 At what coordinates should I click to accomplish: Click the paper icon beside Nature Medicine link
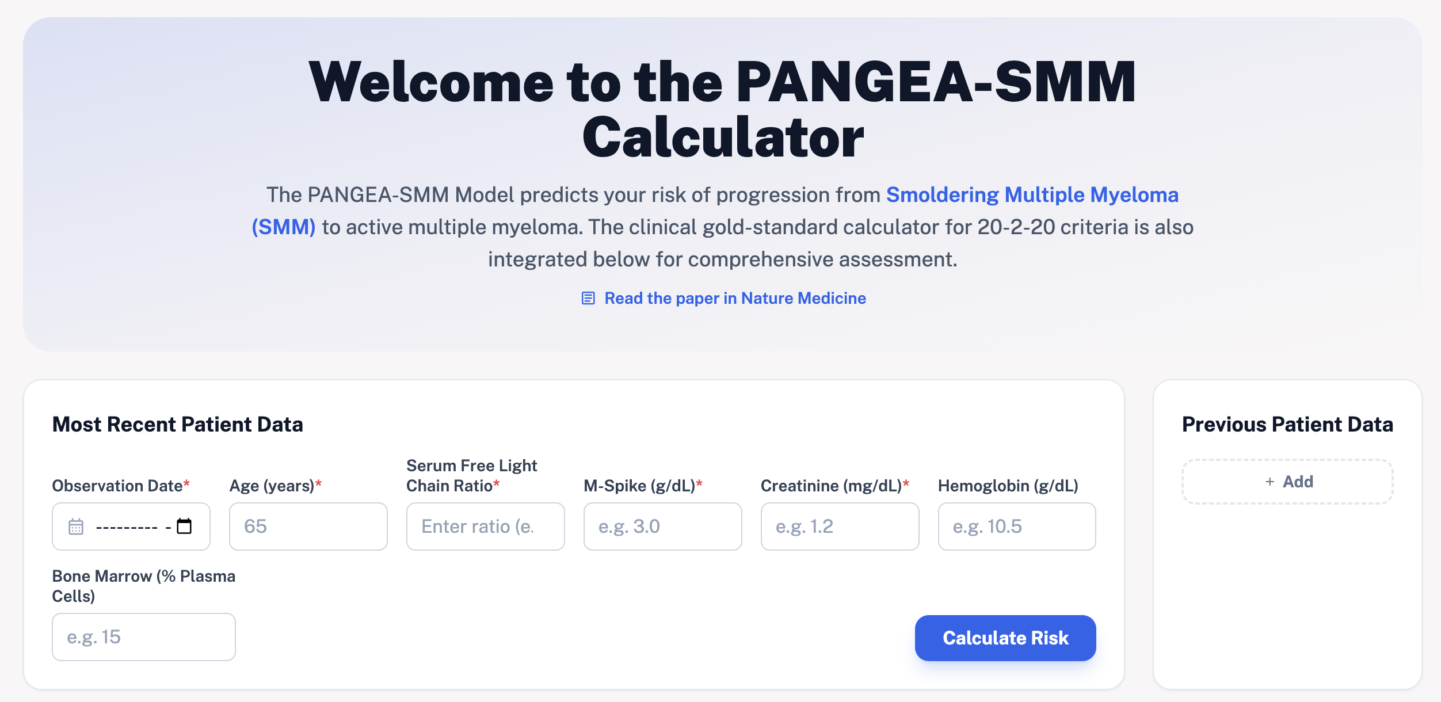tap(588, 298)
